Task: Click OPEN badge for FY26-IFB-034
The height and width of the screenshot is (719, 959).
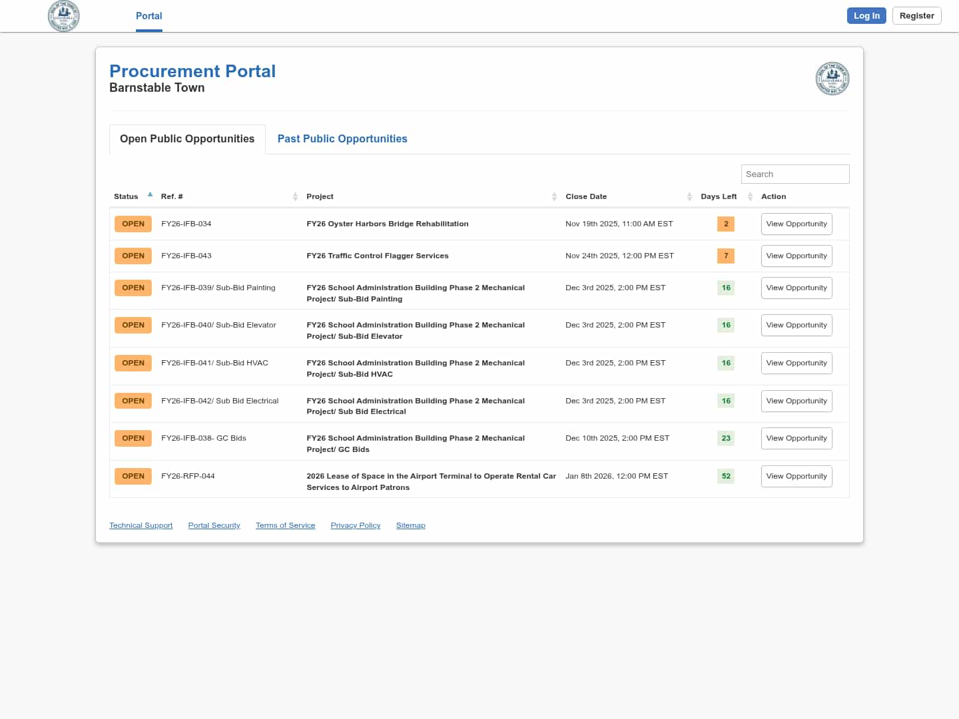Action: coord(133,224)
